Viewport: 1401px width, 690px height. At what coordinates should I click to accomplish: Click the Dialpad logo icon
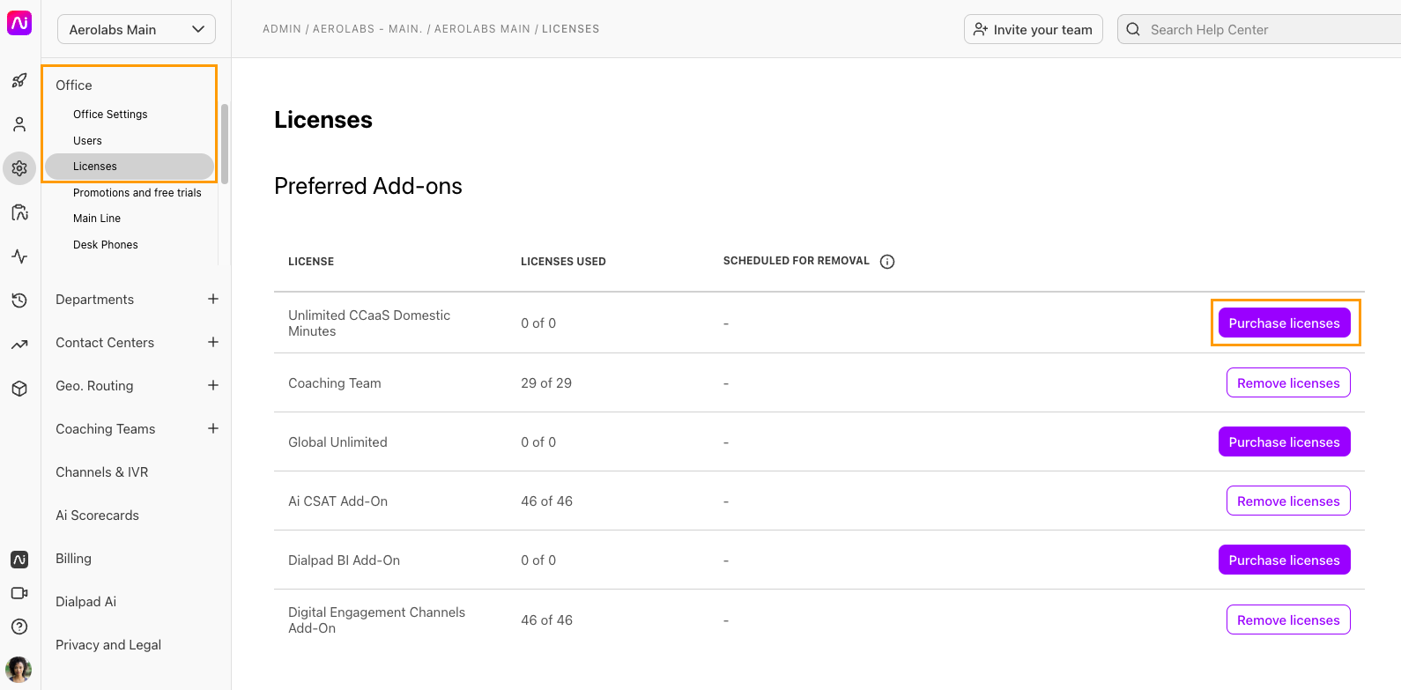click(19, 23)
